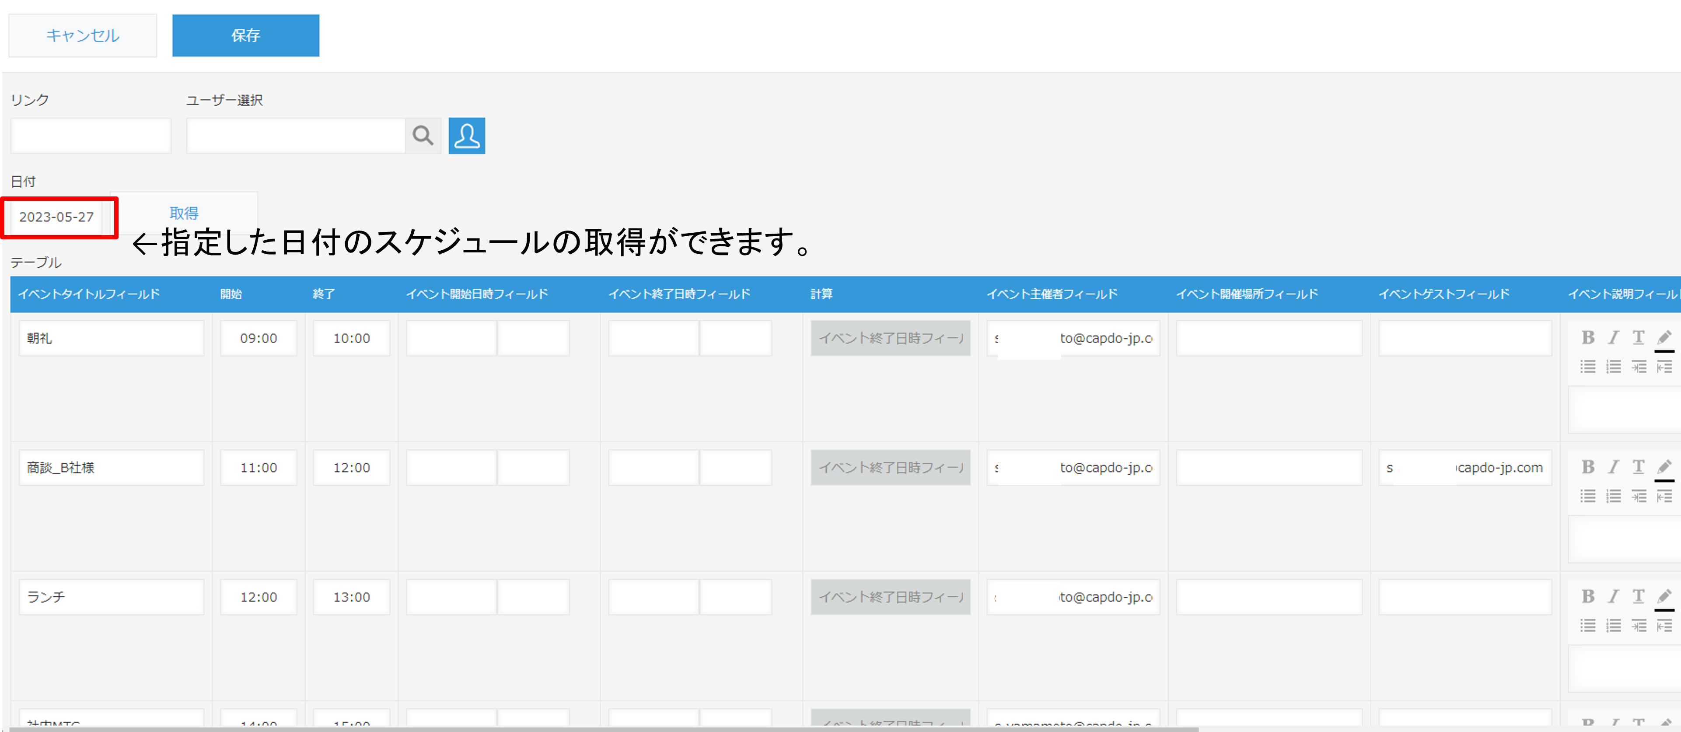Toggle italic in the 商談_B社様 row editor
Image resolution: width=1681 pixels, height=732 pixels.
[x=1613, y=467]
